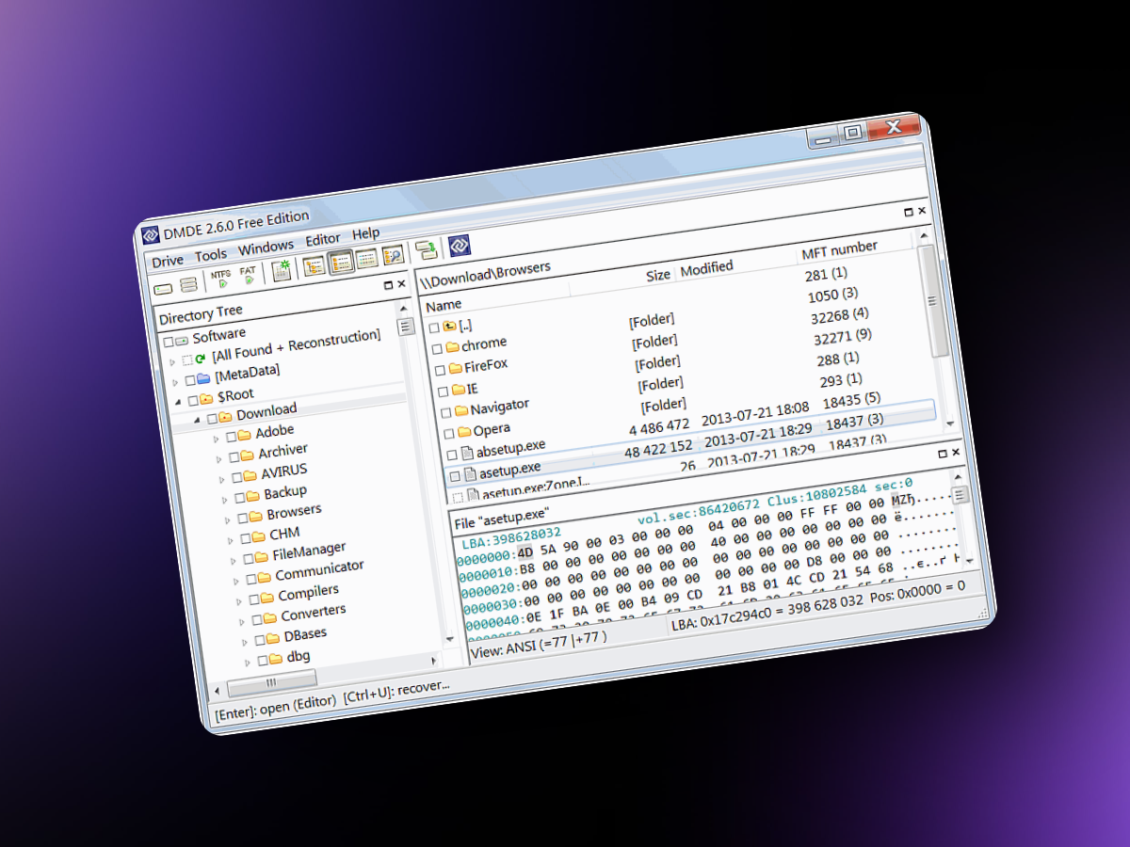Click the single drive icon in toolbar

tap(164, 288)
